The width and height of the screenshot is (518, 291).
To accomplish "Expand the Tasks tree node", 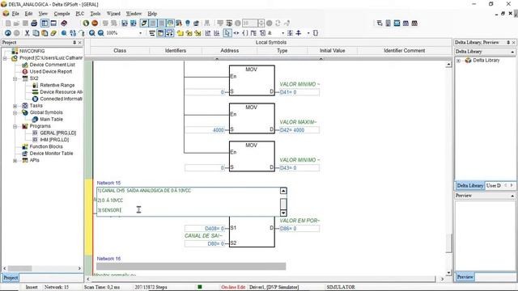I will click(15, 106).
